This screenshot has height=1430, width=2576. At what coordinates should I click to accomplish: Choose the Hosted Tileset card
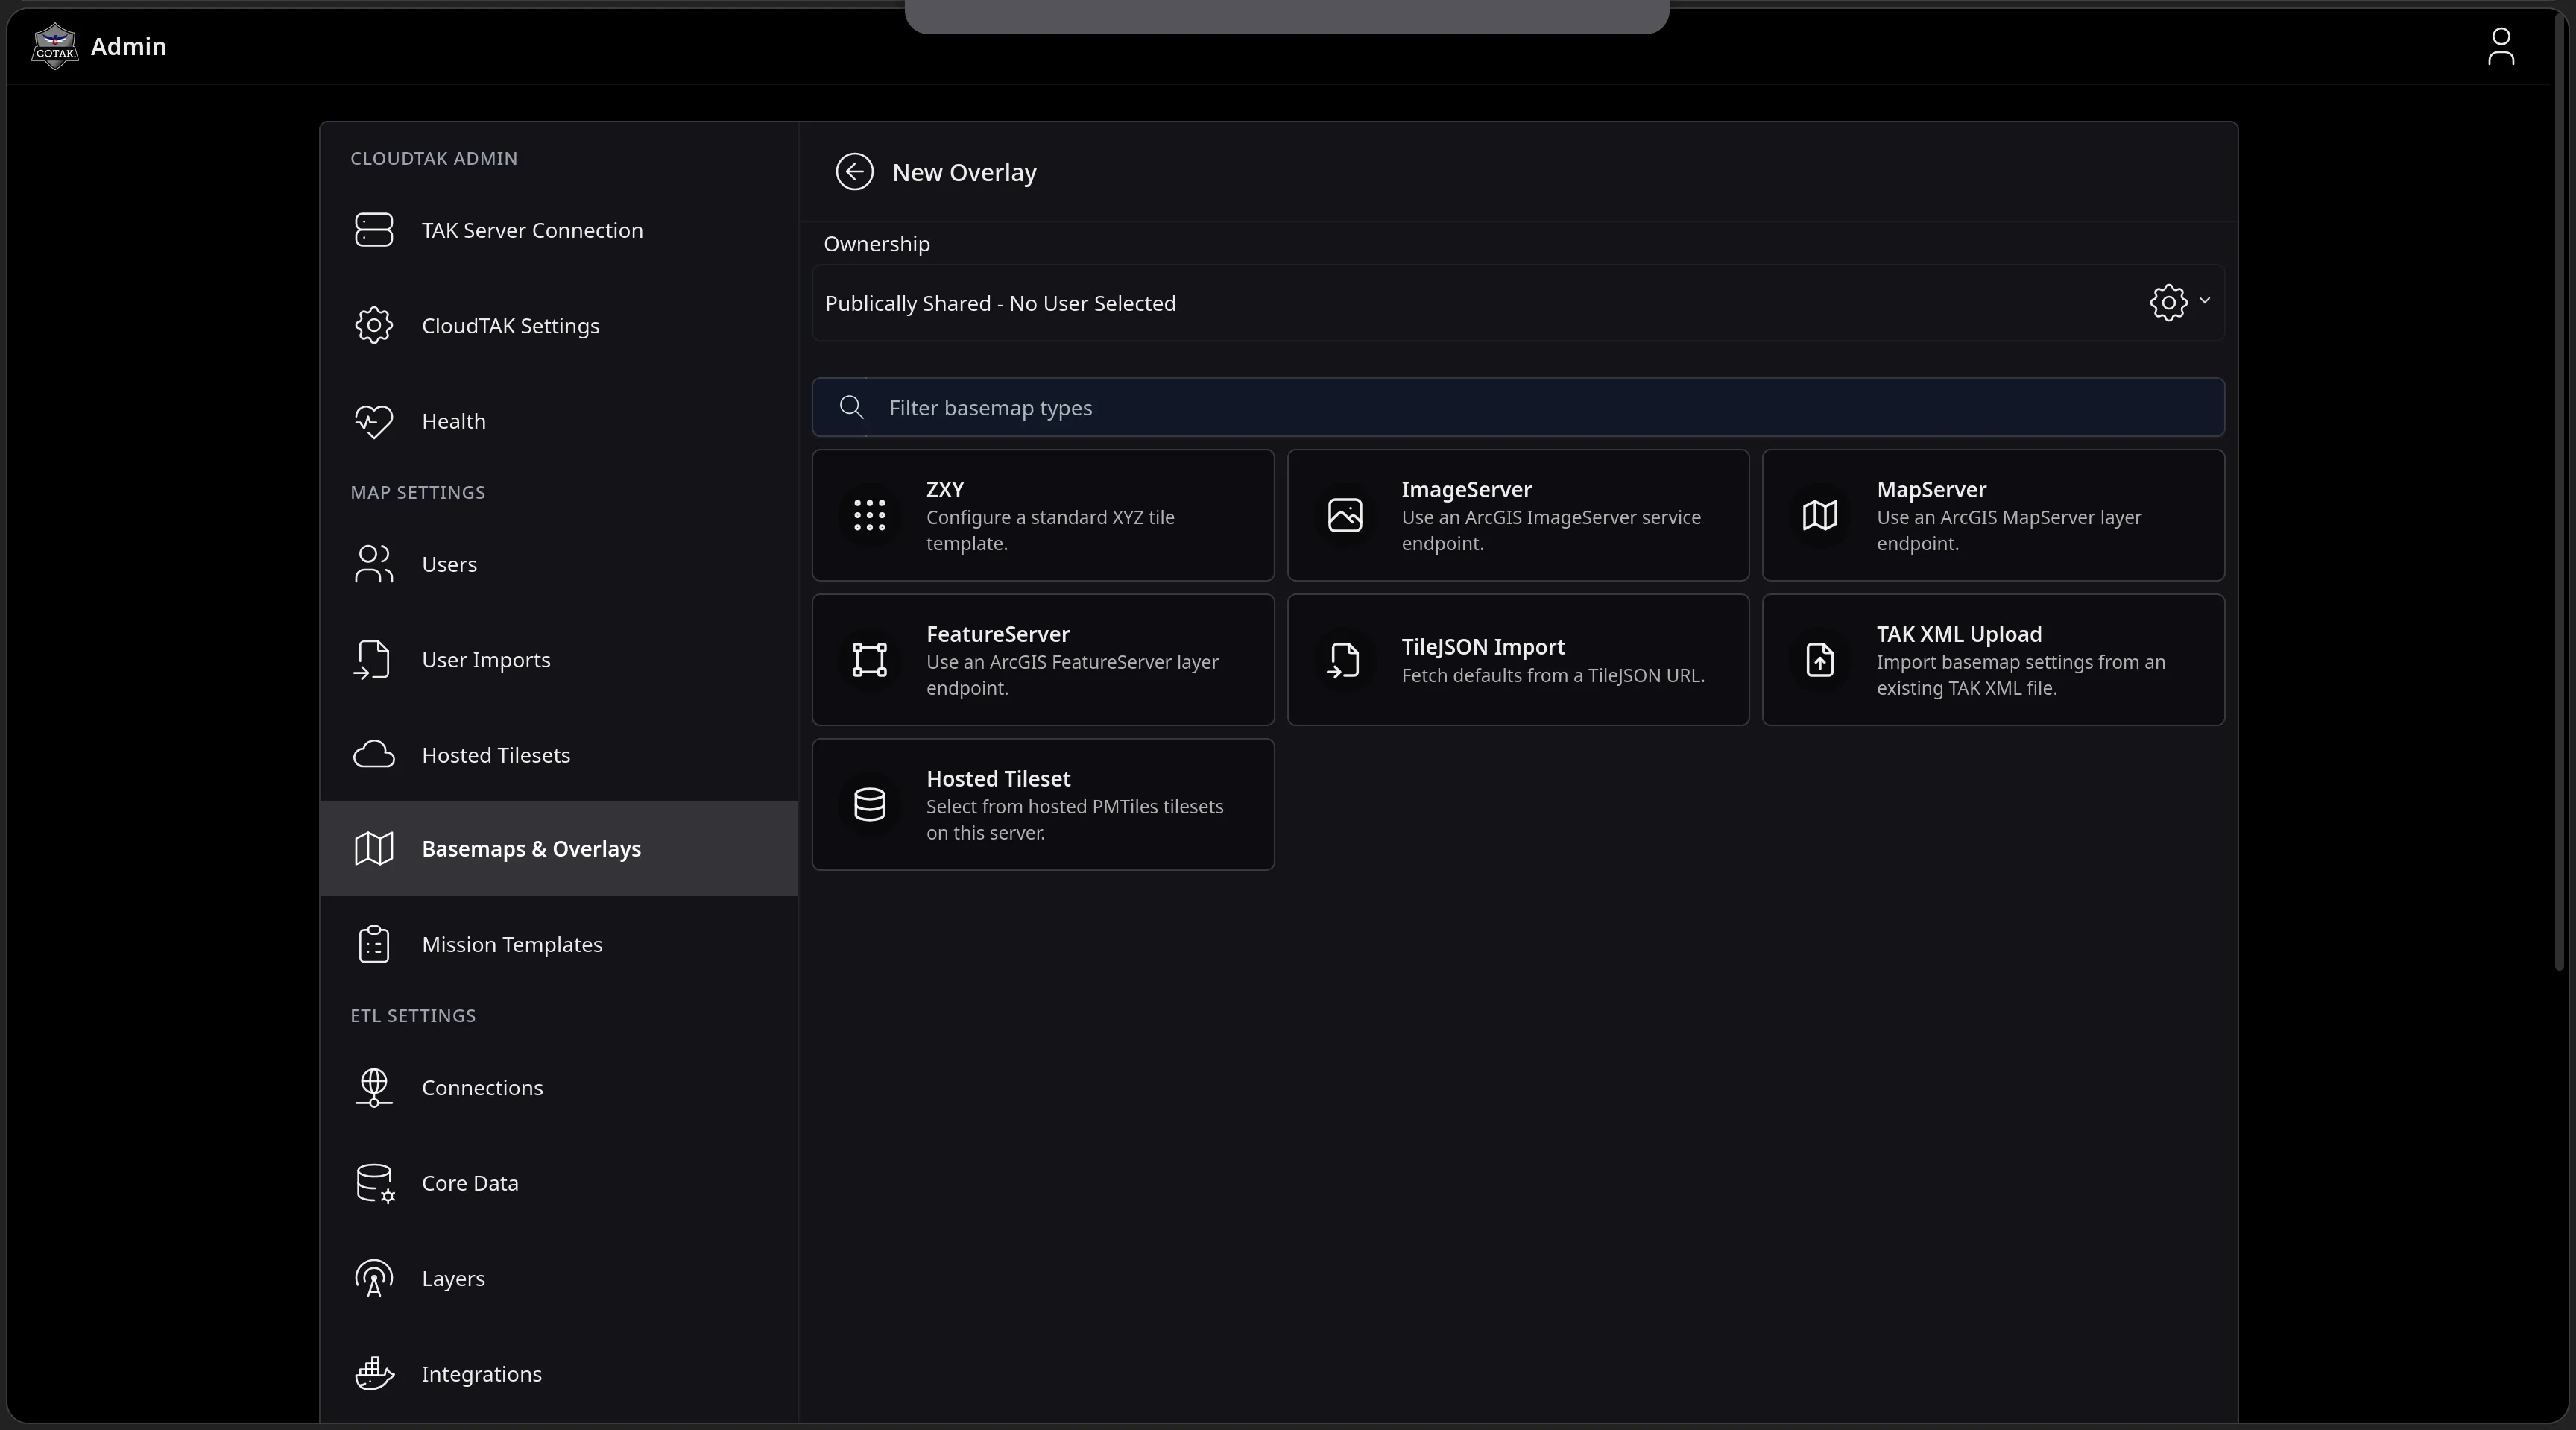click(1043, 805)
